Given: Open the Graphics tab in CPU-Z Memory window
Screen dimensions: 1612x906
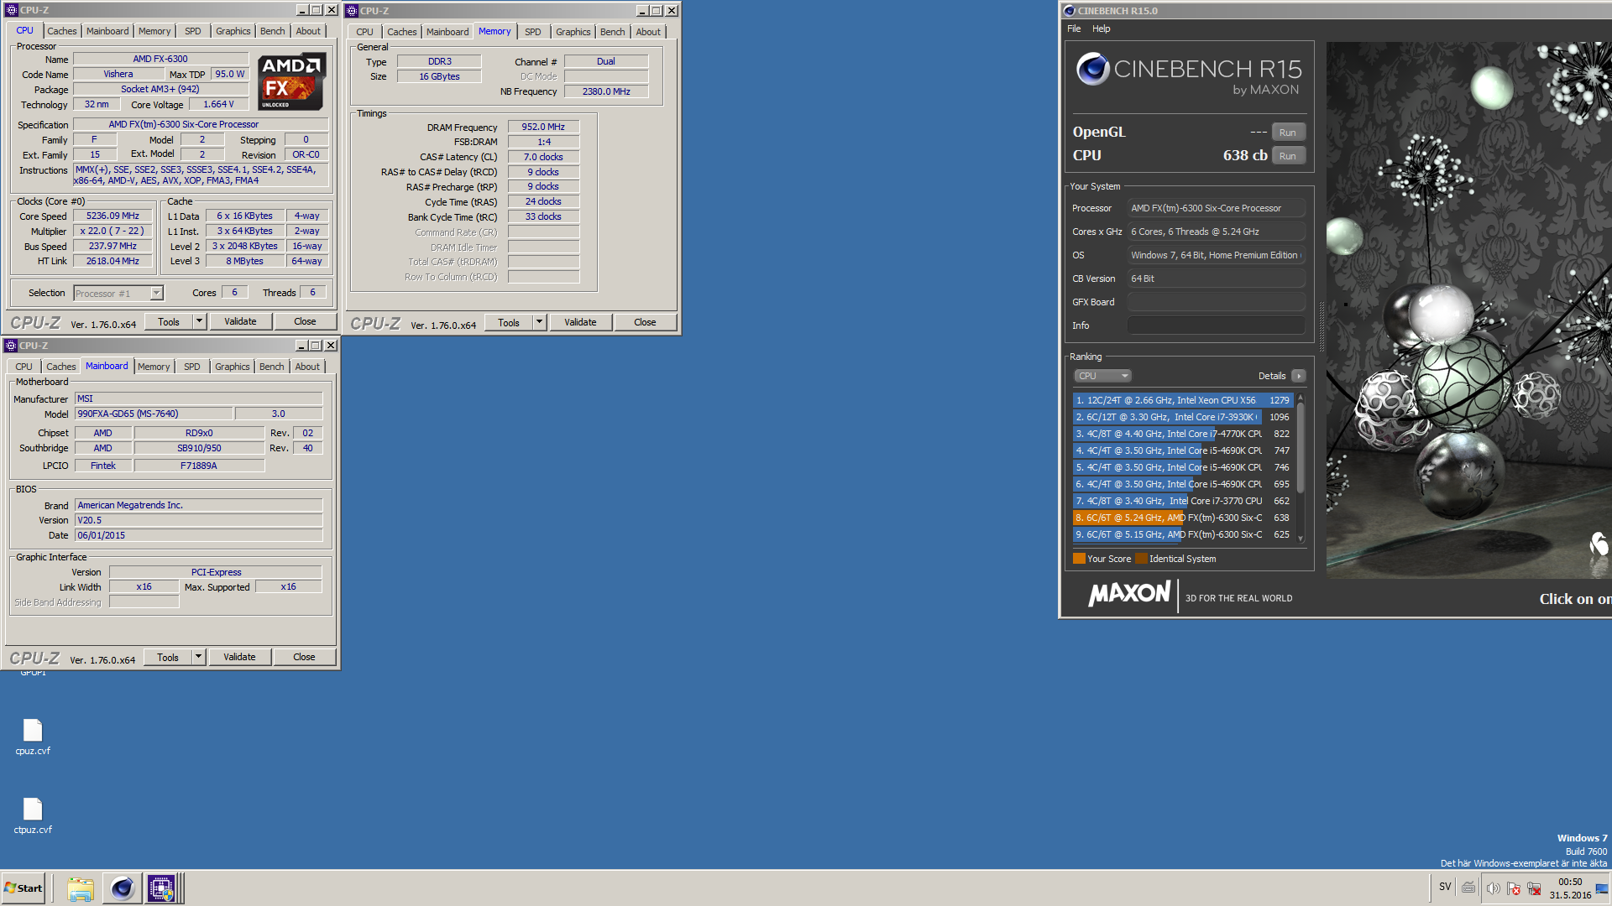Looking at the screenshot, I should click(573, 32).
